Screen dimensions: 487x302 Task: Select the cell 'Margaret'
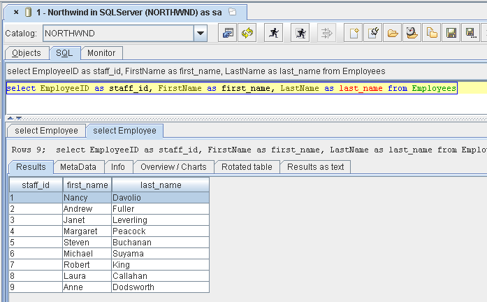(87, 231)
